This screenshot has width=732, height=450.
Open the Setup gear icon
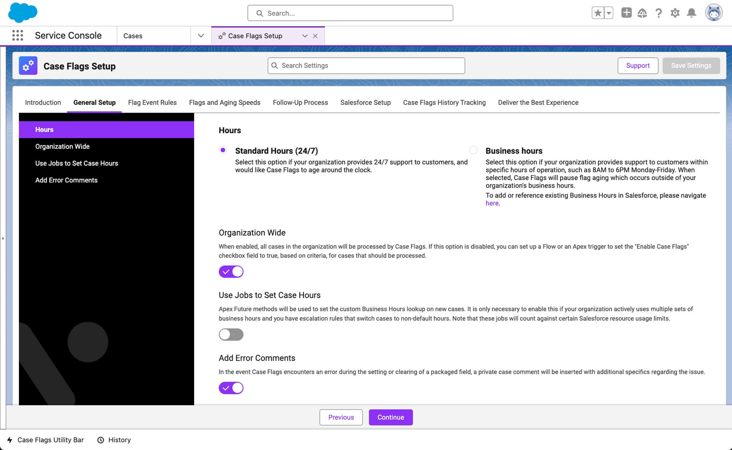click(x=675, y=13)
